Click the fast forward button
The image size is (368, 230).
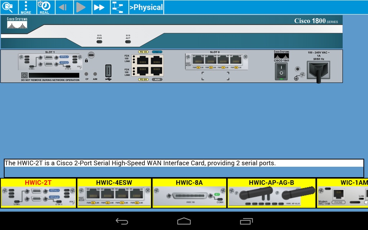[x=99, y=7]
